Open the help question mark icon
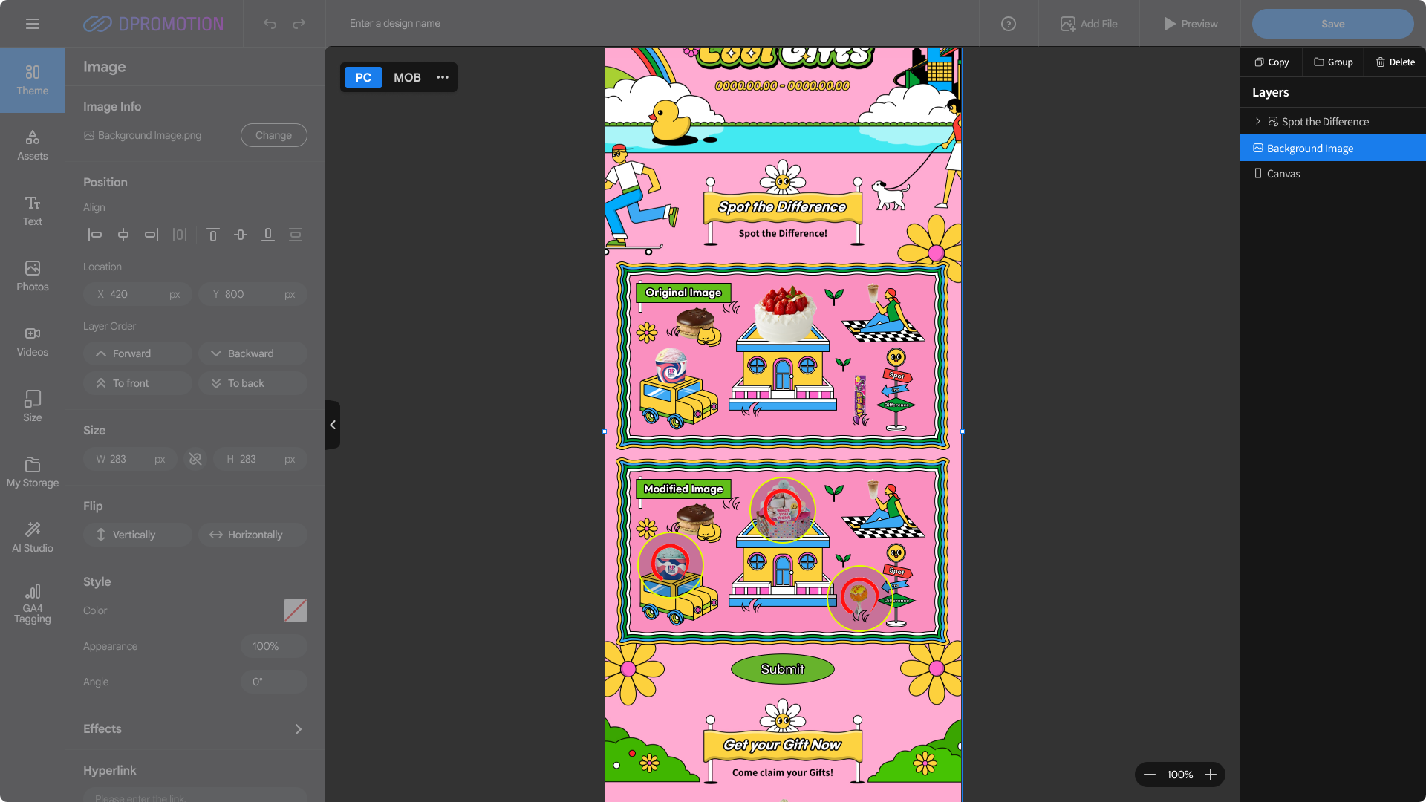 pyautogui.click(x=1008, y=24)
